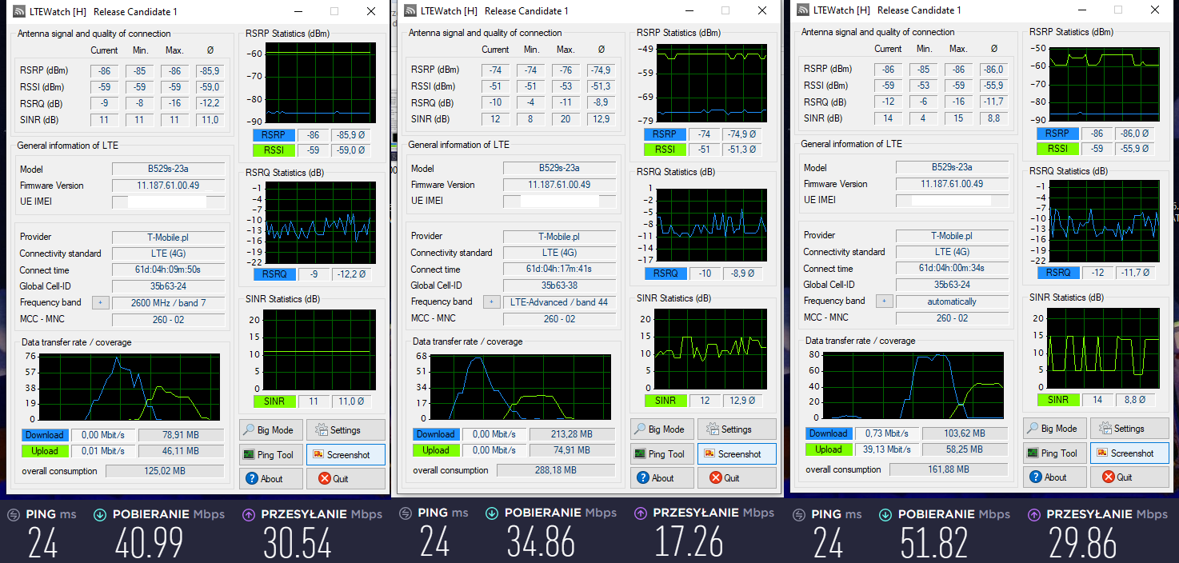
Task: Click the Model field B529s-23a in the left window
Action: click(168, 169)
